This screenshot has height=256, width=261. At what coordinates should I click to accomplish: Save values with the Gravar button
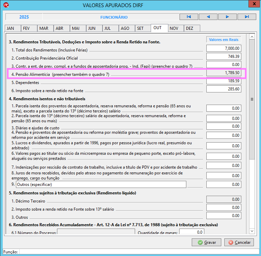click(x=206, y=242)
